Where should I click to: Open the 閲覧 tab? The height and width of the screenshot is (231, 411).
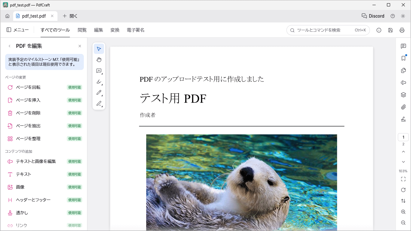pyautogui.click(x=82, y=30)
